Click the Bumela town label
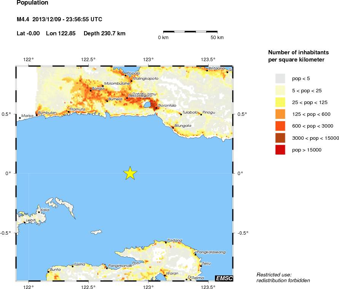This screenshot has width=339, height=289. click(x=115, y=99)
